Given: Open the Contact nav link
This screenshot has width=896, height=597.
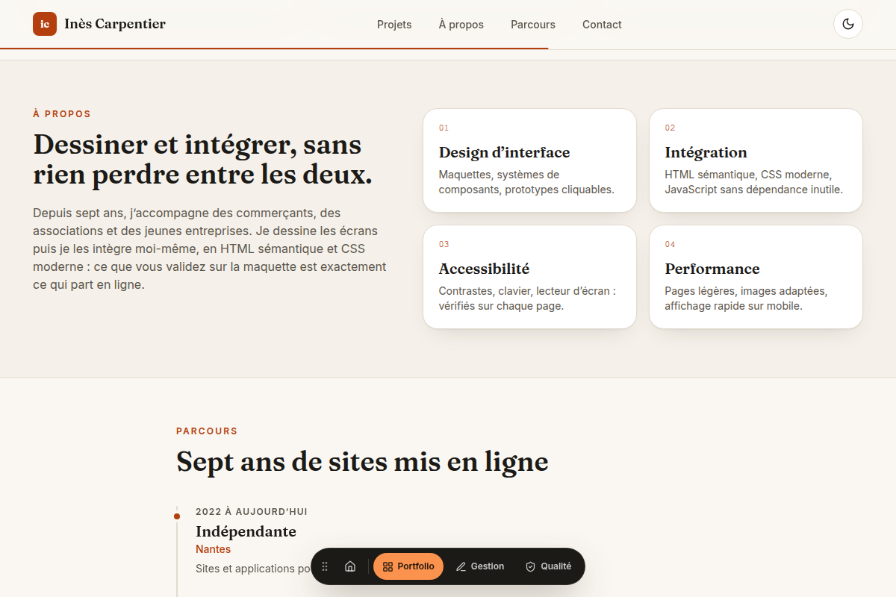Looking at the screenshot, I should 602,25.
